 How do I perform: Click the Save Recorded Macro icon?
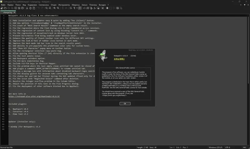pos(121,8)
